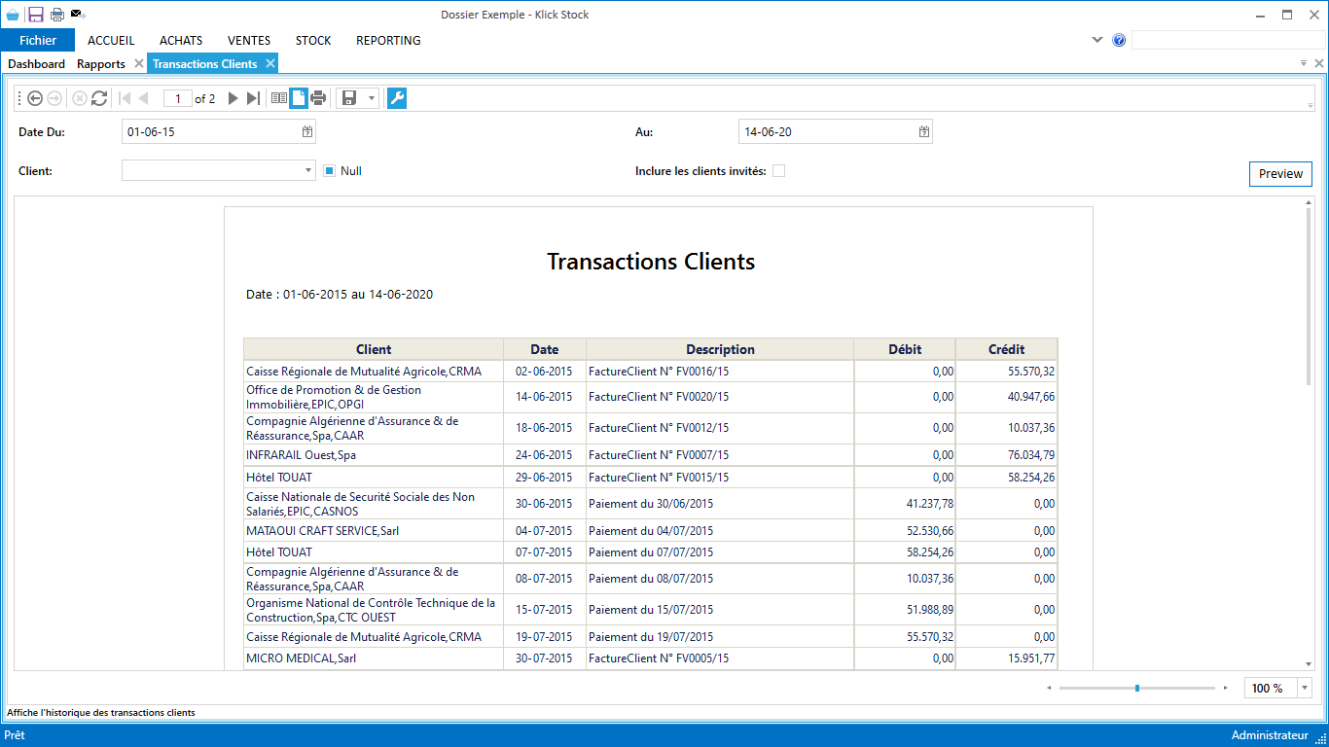Open the VENTES ribbon tab
The height and width of the screenshot is (747, 1329).
tap(249, 41)
